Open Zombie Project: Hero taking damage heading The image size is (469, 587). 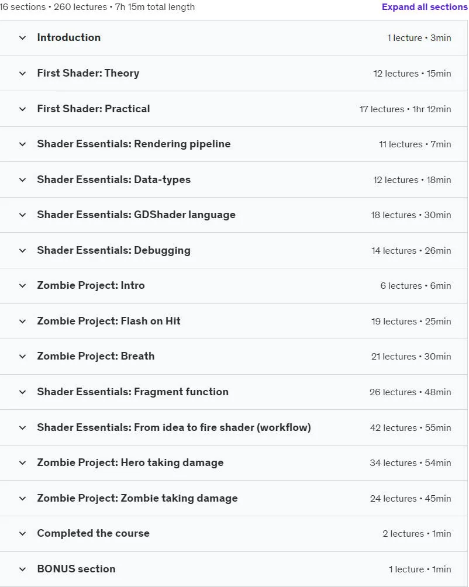(x=130, y=462)
